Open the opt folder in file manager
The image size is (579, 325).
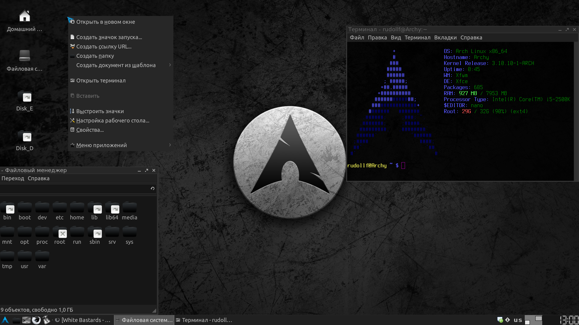25,236
